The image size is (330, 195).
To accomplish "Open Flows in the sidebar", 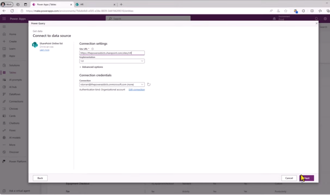I will (x=12, y=131).
